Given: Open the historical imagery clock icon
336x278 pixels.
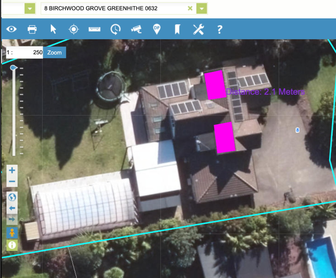Looking at the screenshot, I should 115,29.
